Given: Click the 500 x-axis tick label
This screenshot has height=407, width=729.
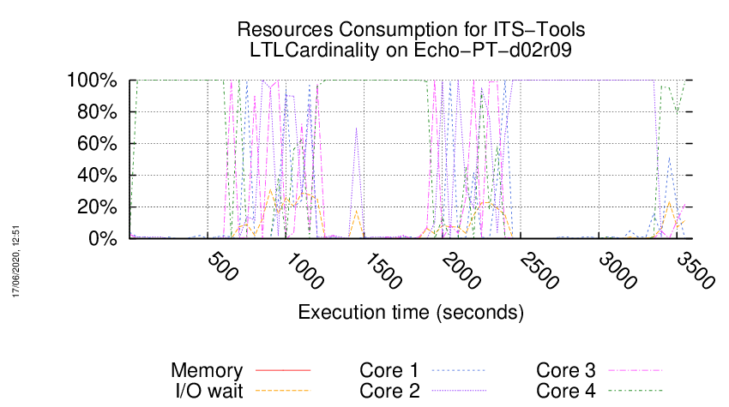Looking at the screenshot, I should click(223, 266).
